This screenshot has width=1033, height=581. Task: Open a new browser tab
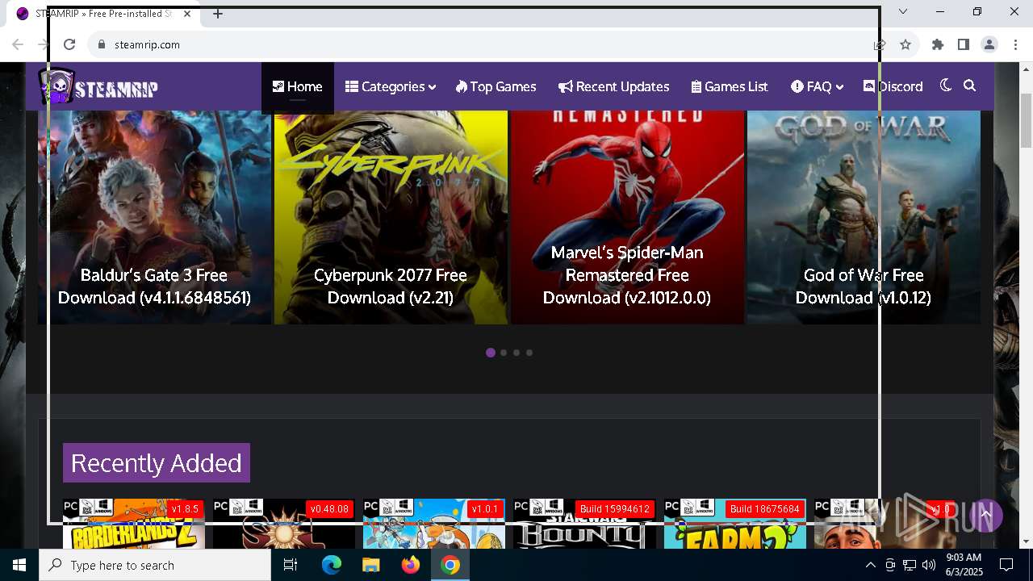218,14
